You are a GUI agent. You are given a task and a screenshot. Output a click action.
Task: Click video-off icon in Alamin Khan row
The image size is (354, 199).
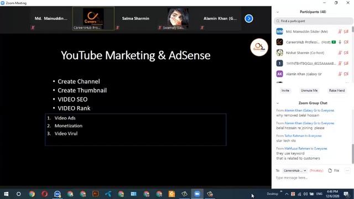pos(346,74)
